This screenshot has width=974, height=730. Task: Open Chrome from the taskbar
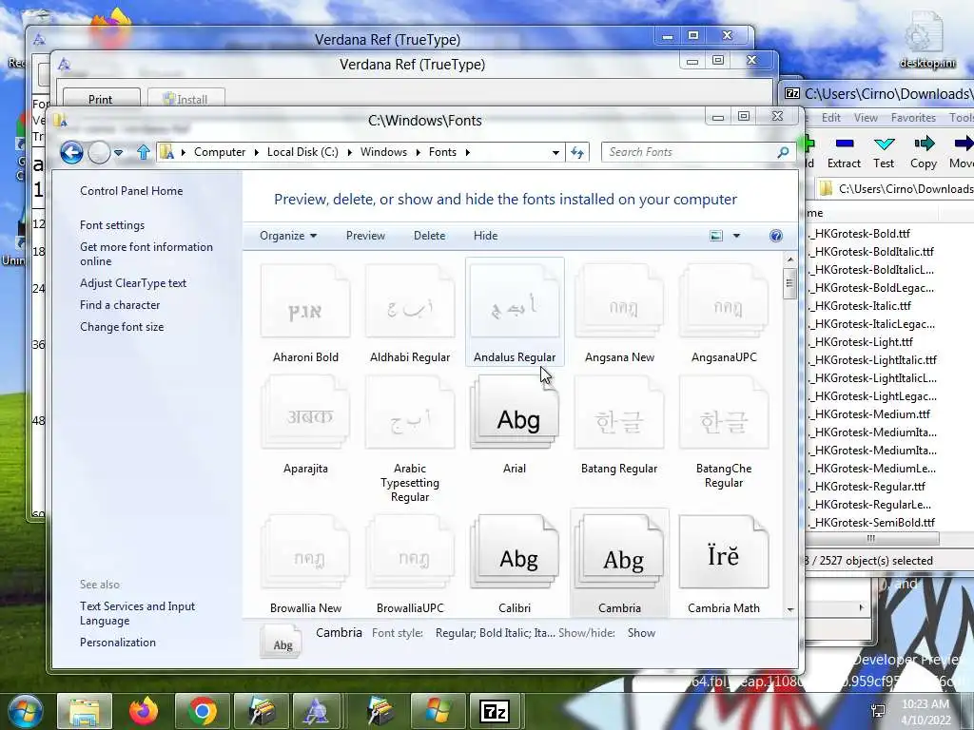(x=202, y=711)
